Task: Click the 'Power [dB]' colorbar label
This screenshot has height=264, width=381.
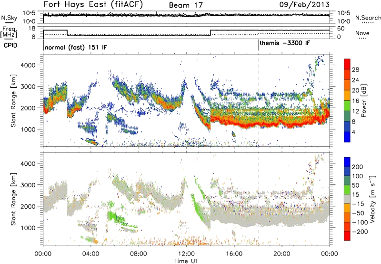Action: click(363, 101)
